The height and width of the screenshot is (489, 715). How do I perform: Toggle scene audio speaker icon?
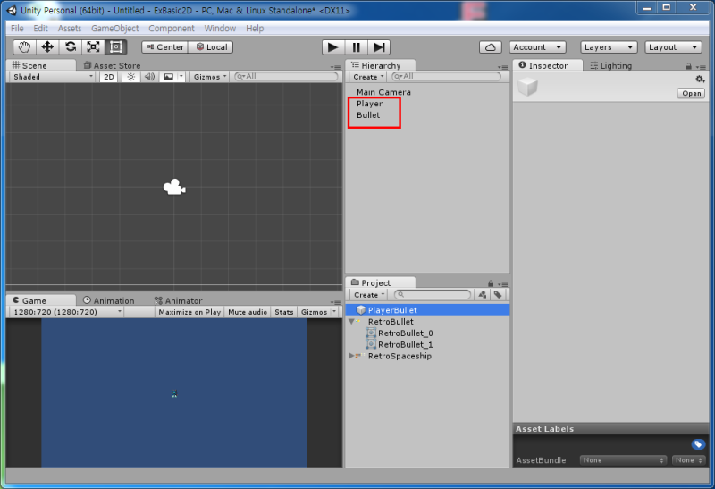149,77
